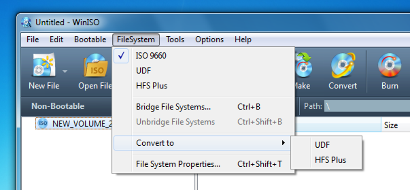This screenshot has height=190, width=410.
Task: Click the WinISO title bar app icon
Action: (x=27, y=22)
